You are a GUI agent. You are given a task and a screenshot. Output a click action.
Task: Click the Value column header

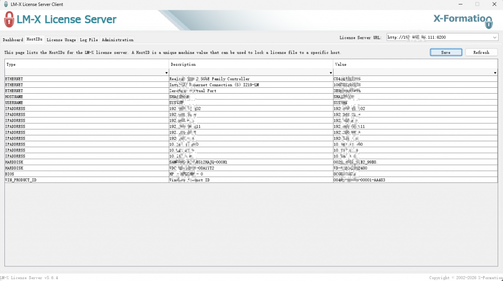pos(415,64)
